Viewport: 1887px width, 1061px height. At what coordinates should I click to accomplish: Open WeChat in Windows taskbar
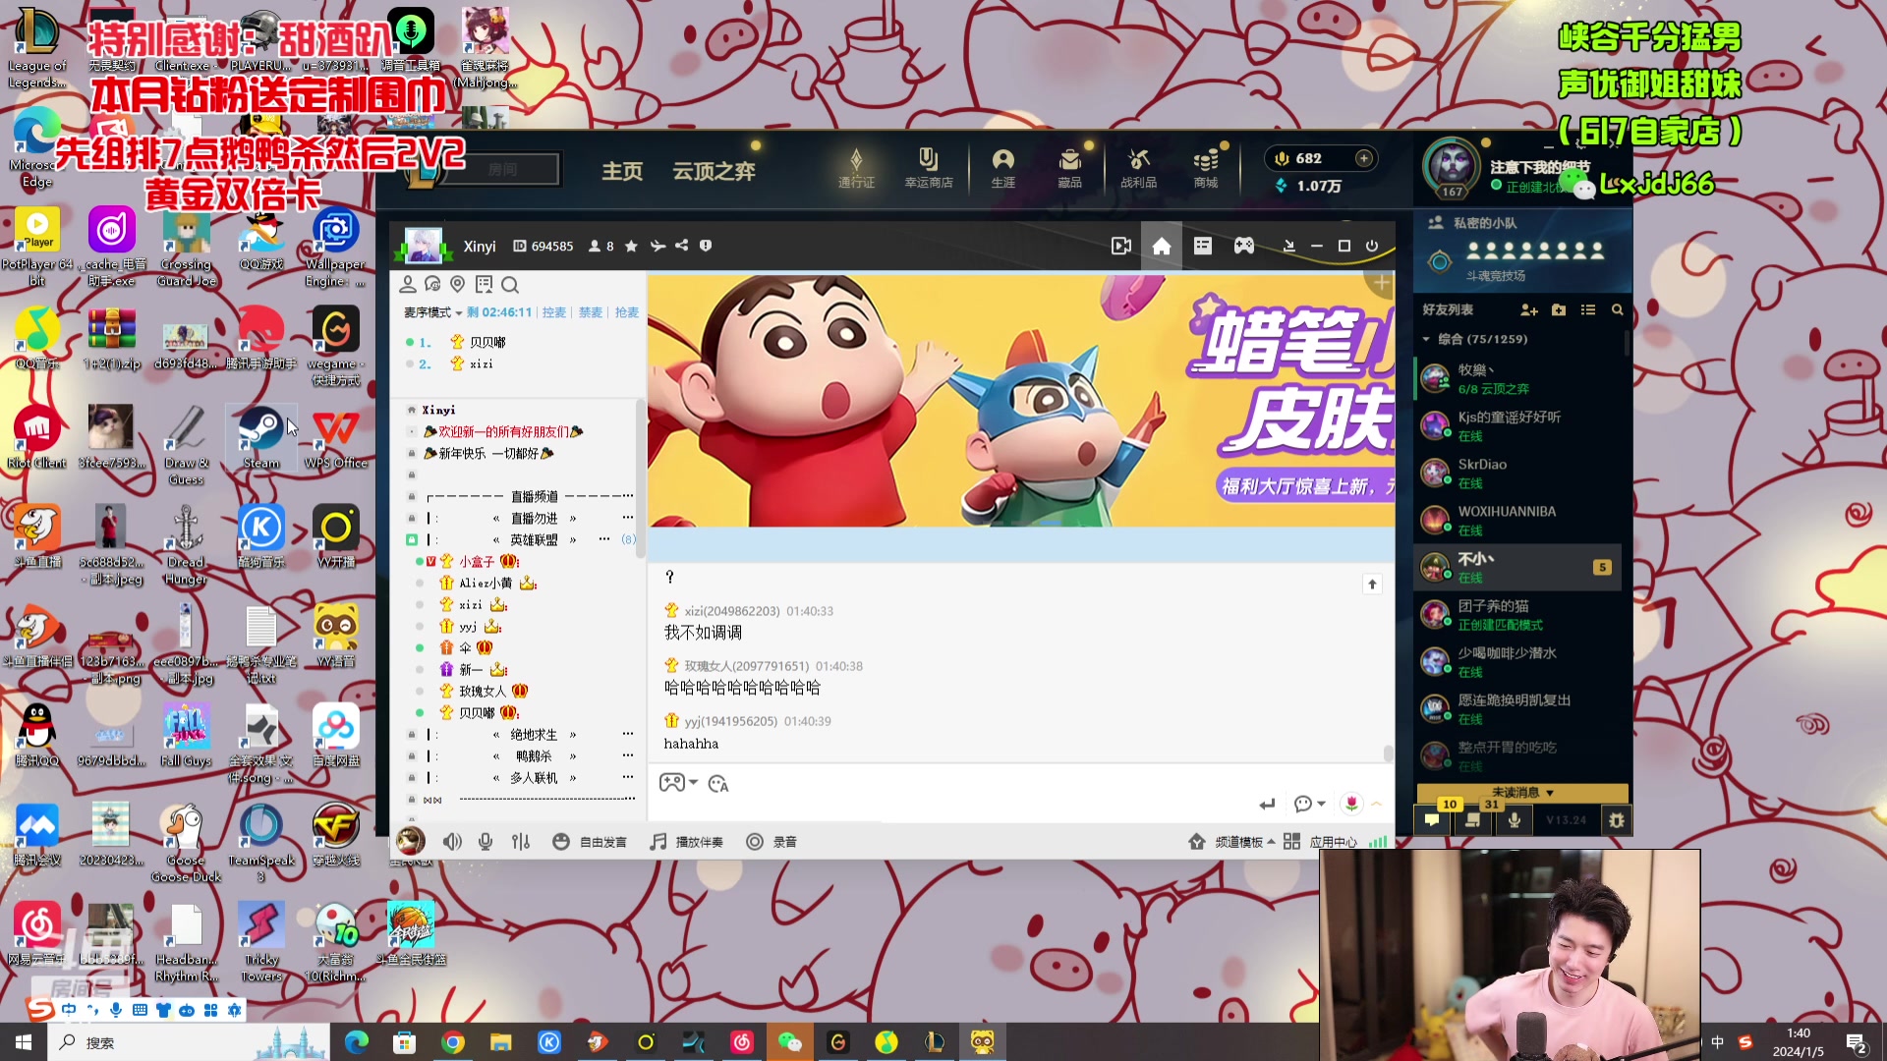pos(790,1042)
